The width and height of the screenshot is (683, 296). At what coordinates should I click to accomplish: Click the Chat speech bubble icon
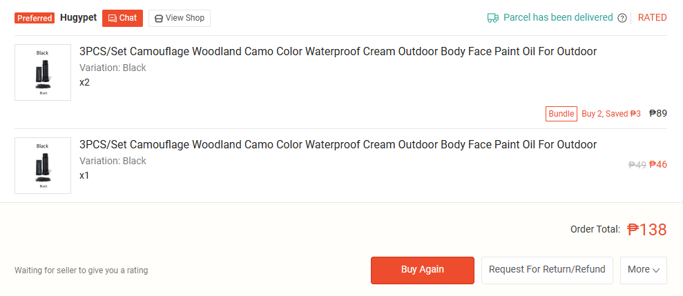pyautogui.click(x=113, y=19)
